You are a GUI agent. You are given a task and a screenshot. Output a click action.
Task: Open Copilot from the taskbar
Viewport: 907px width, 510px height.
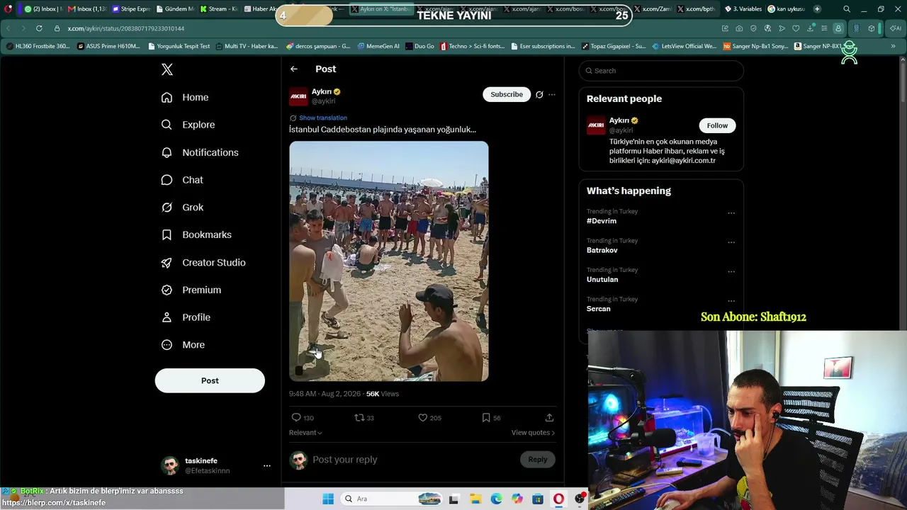click(517, 499)
